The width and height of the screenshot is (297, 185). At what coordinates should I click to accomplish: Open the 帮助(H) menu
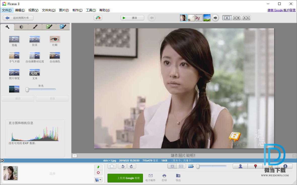coord(104,10)
